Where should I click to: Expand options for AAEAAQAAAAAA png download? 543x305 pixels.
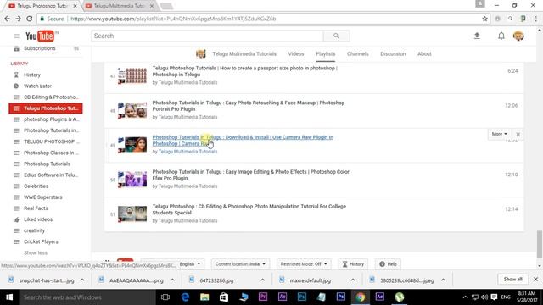[172, 280]
